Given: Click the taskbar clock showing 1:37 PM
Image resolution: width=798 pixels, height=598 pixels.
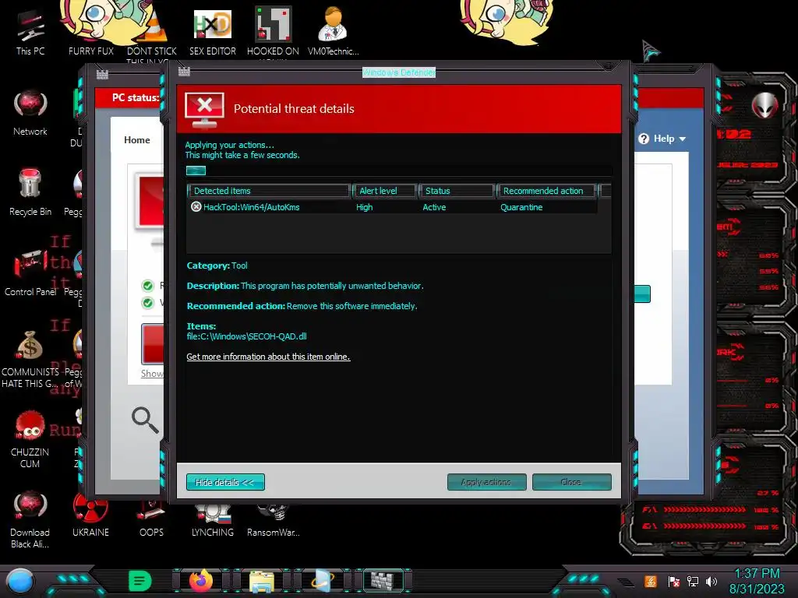Looking at the screenshot, I should coord(757,573).
